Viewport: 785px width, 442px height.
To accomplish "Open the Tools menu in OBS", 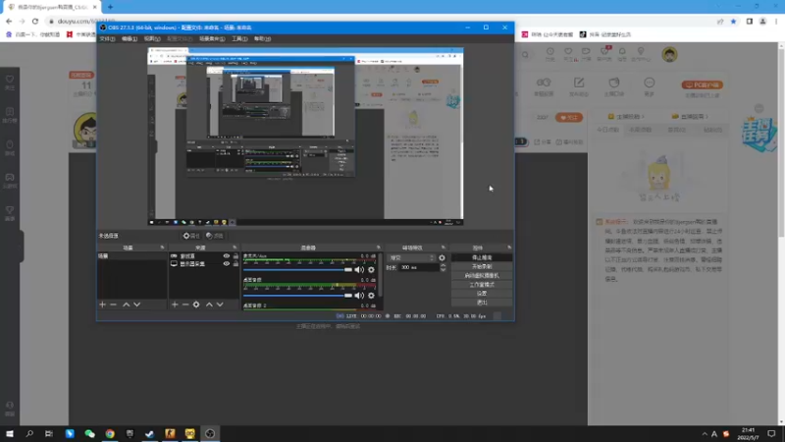I will (x=239, y=38).
